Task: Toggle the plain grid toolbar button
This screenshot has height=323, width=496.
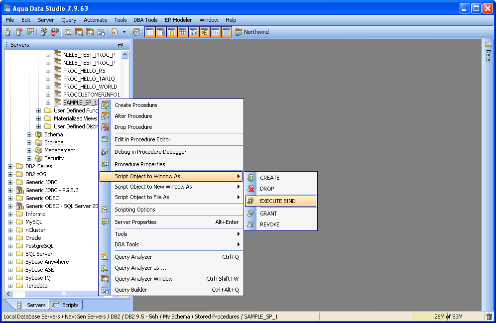Action: [x=183, y=32]
